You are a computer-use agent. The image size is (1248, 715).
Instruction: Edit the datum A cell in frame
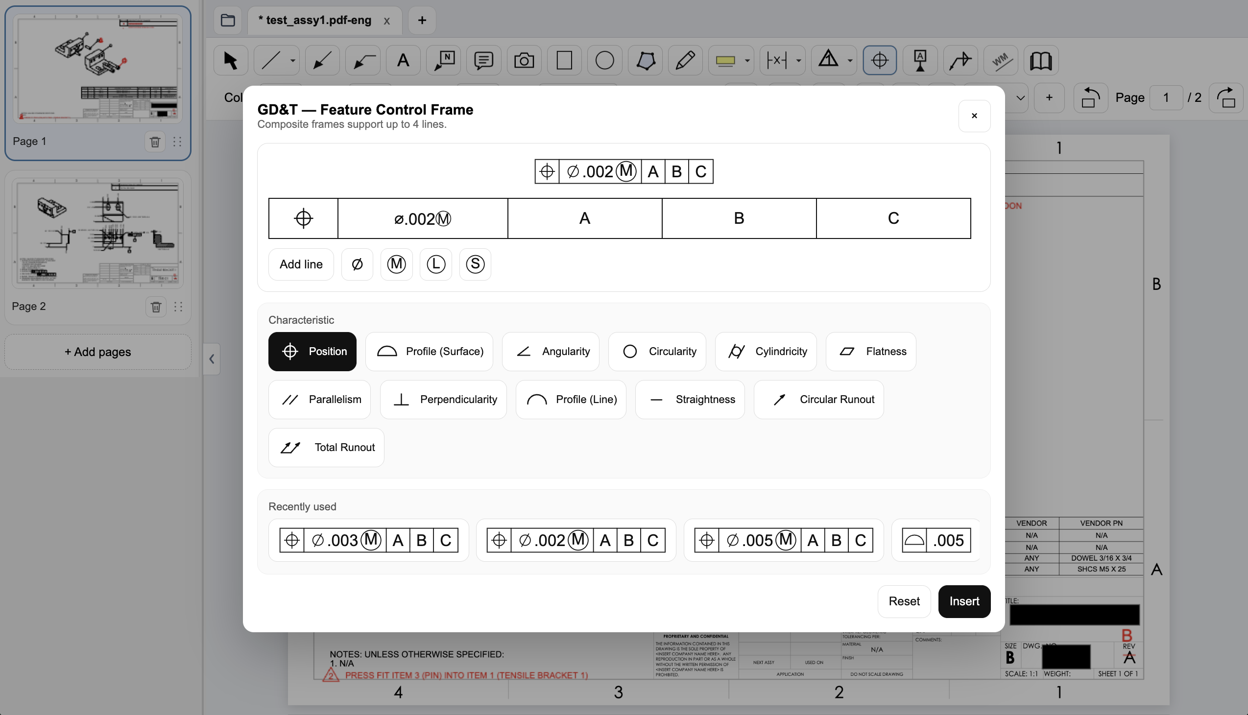(x=584, y=218)
